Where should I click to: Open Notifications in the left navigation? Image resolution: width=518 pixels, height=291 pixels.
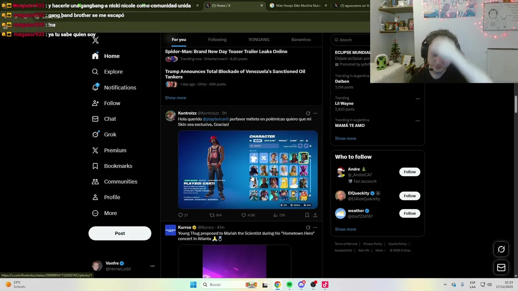point(114,87)
